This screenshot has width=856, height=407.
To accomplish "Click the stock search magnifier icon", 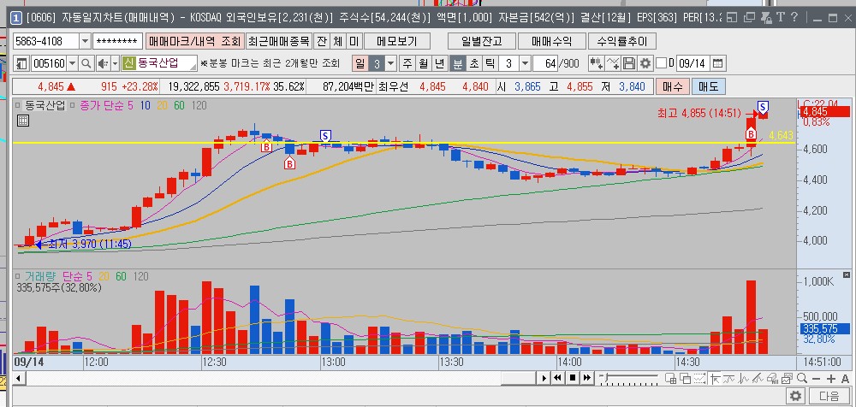I will 86,63.
